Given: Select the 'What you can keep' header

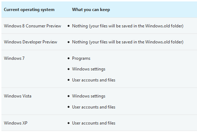Looking at the screenshot, I should 91,10.
